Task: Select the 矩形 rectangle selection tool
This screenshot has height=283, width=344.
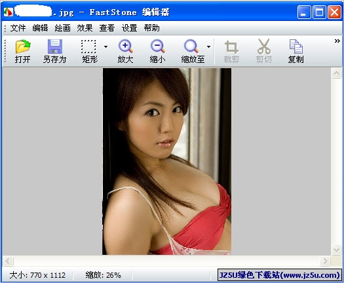Action: click(x=88, y=47)
